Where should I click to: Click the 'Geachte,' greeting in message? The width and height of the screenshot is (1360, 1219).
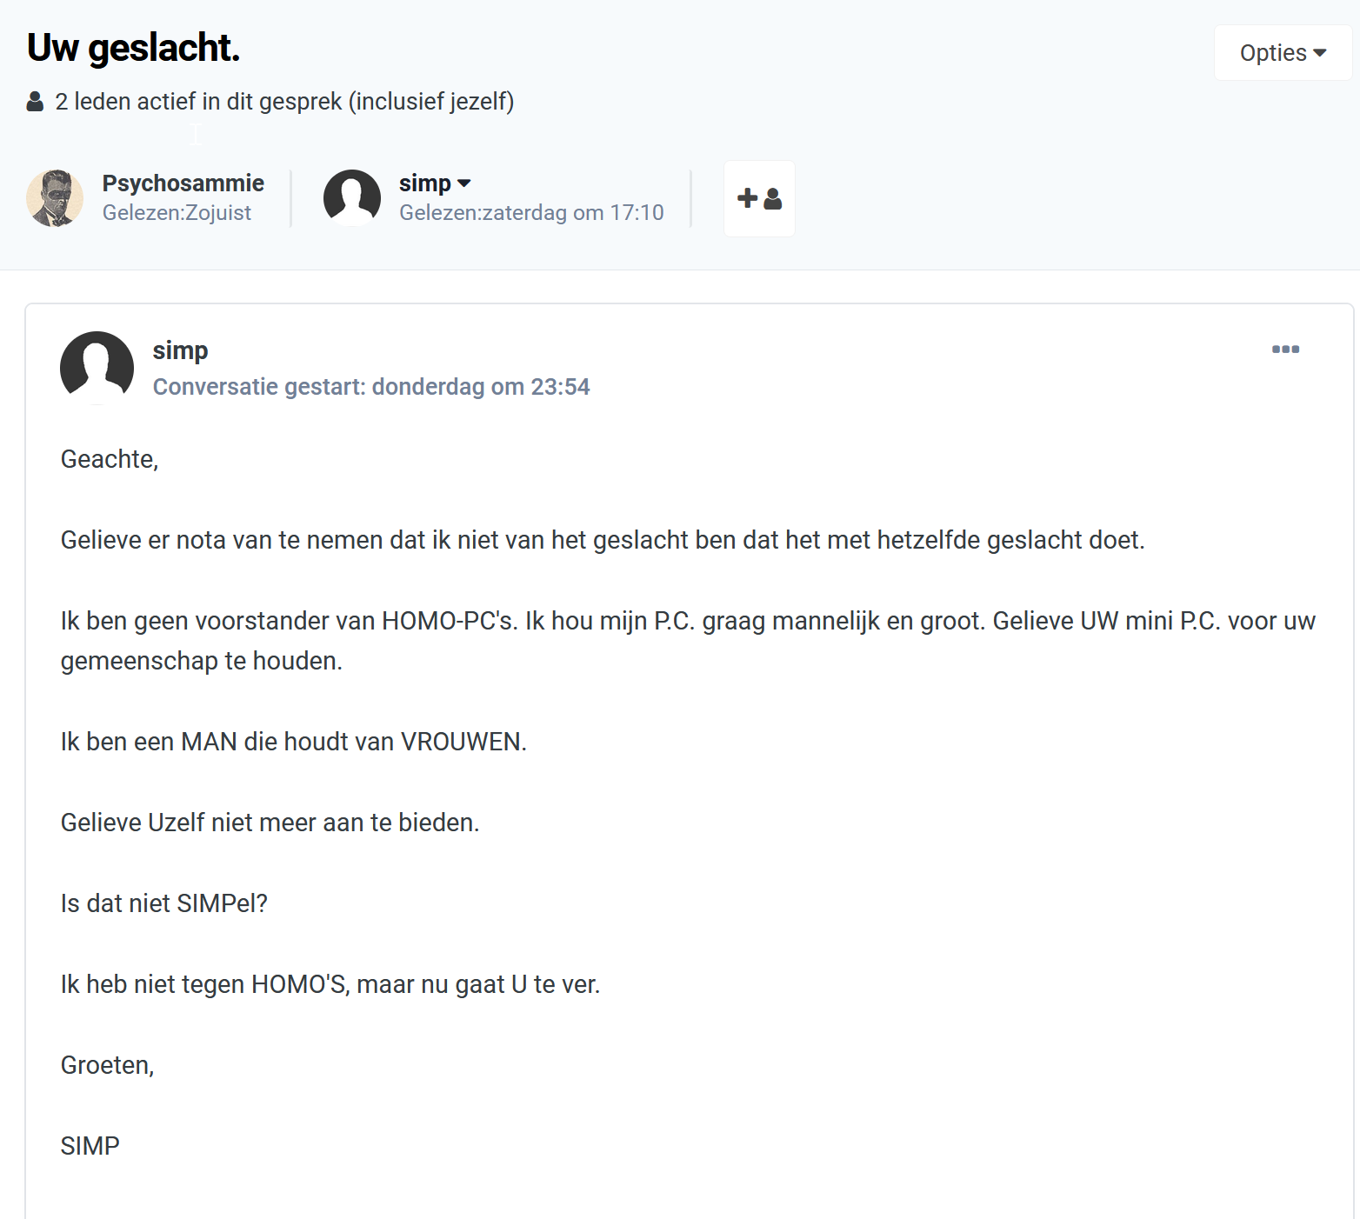point(110,459)
